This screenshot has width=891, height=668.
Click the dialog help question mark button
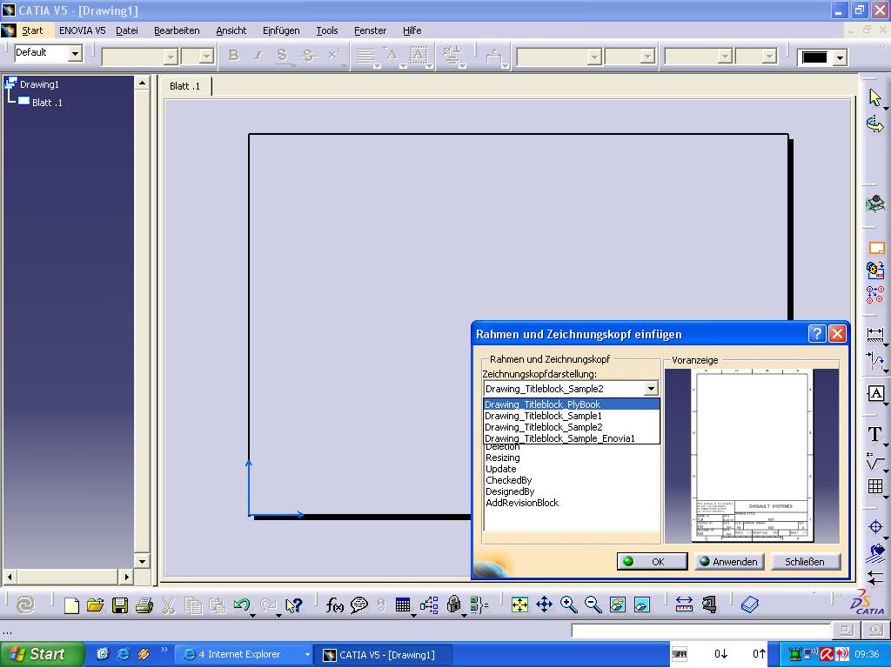click(816, 333)
